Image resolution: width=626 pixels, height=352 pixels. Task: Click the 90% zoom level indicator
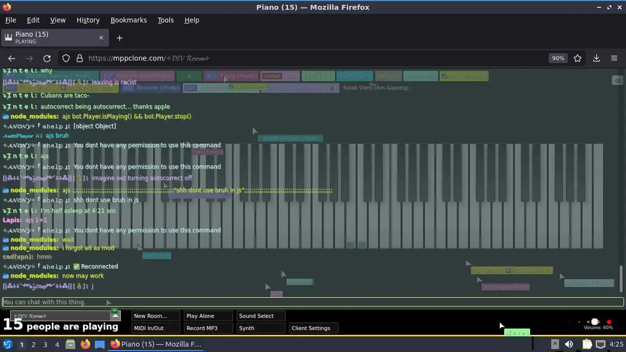click(558, 58)
